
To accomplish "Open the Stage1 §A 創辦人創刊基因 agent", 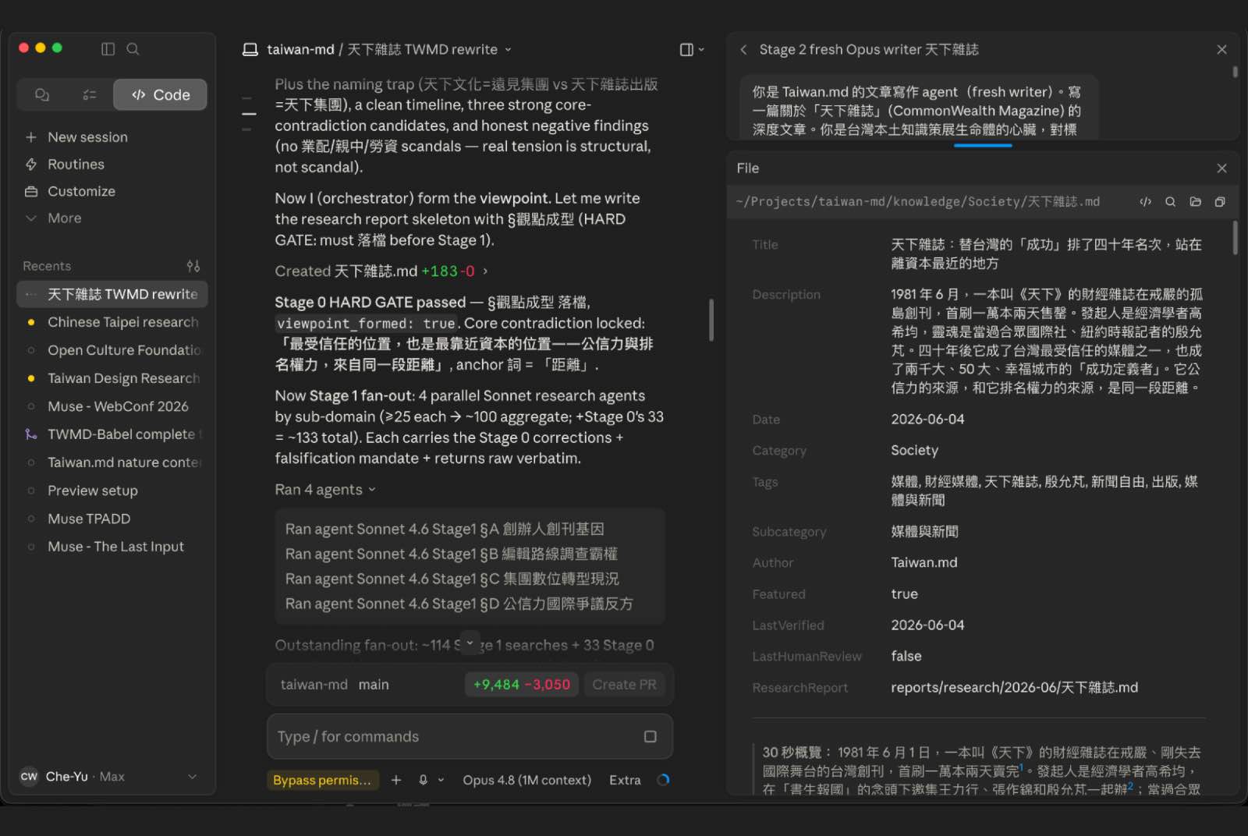I will 445,530.
